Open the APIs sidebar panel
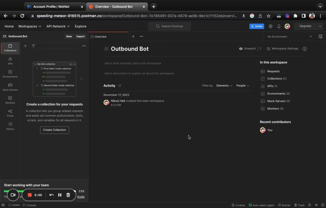This screenshot has width=326, height=208. pyautogui.click(x=10, y=61)
